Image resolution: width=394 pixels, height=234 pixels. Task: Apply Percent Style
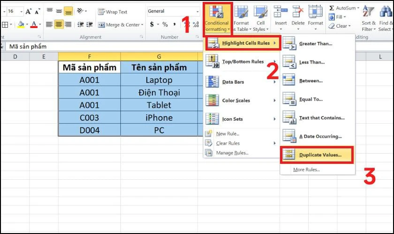pos(165,24)
